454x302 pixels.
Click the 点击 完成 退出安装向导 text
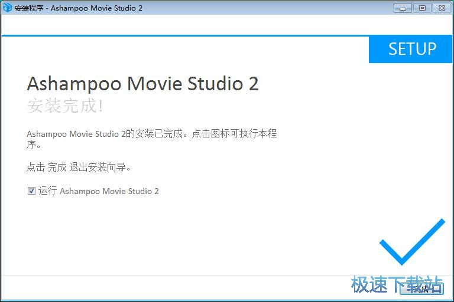click(x=79, y=167)
